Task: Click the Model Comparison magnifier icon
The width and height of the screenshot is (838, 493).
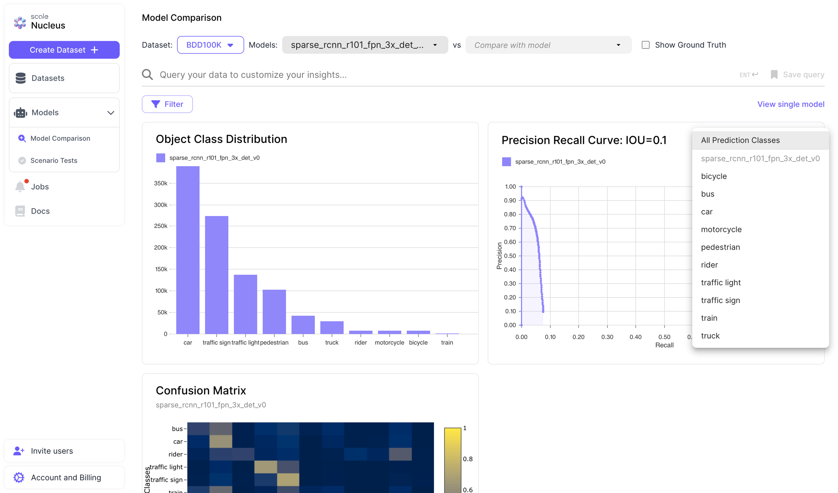Action: coord(22,138)
